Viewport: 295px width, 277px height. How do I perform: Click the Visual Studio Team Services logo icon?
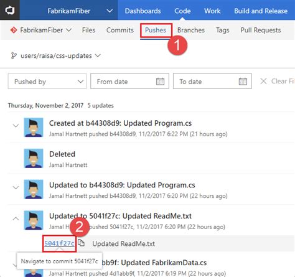click(x=9, y=11)
